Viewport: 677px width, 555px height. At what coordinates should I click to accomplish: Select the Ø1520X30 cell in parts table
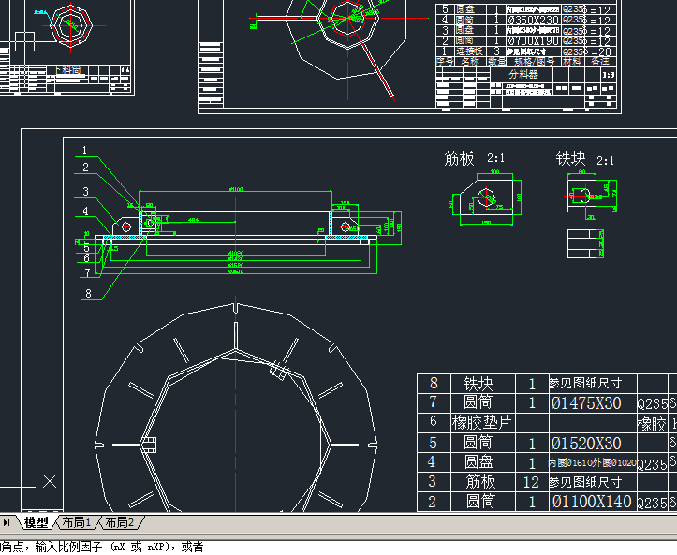pos(586,444)
